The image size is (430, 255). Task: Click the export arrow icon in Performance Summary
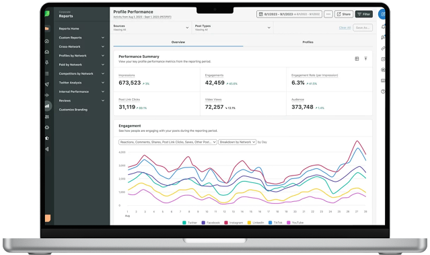[x=365, y=59]
